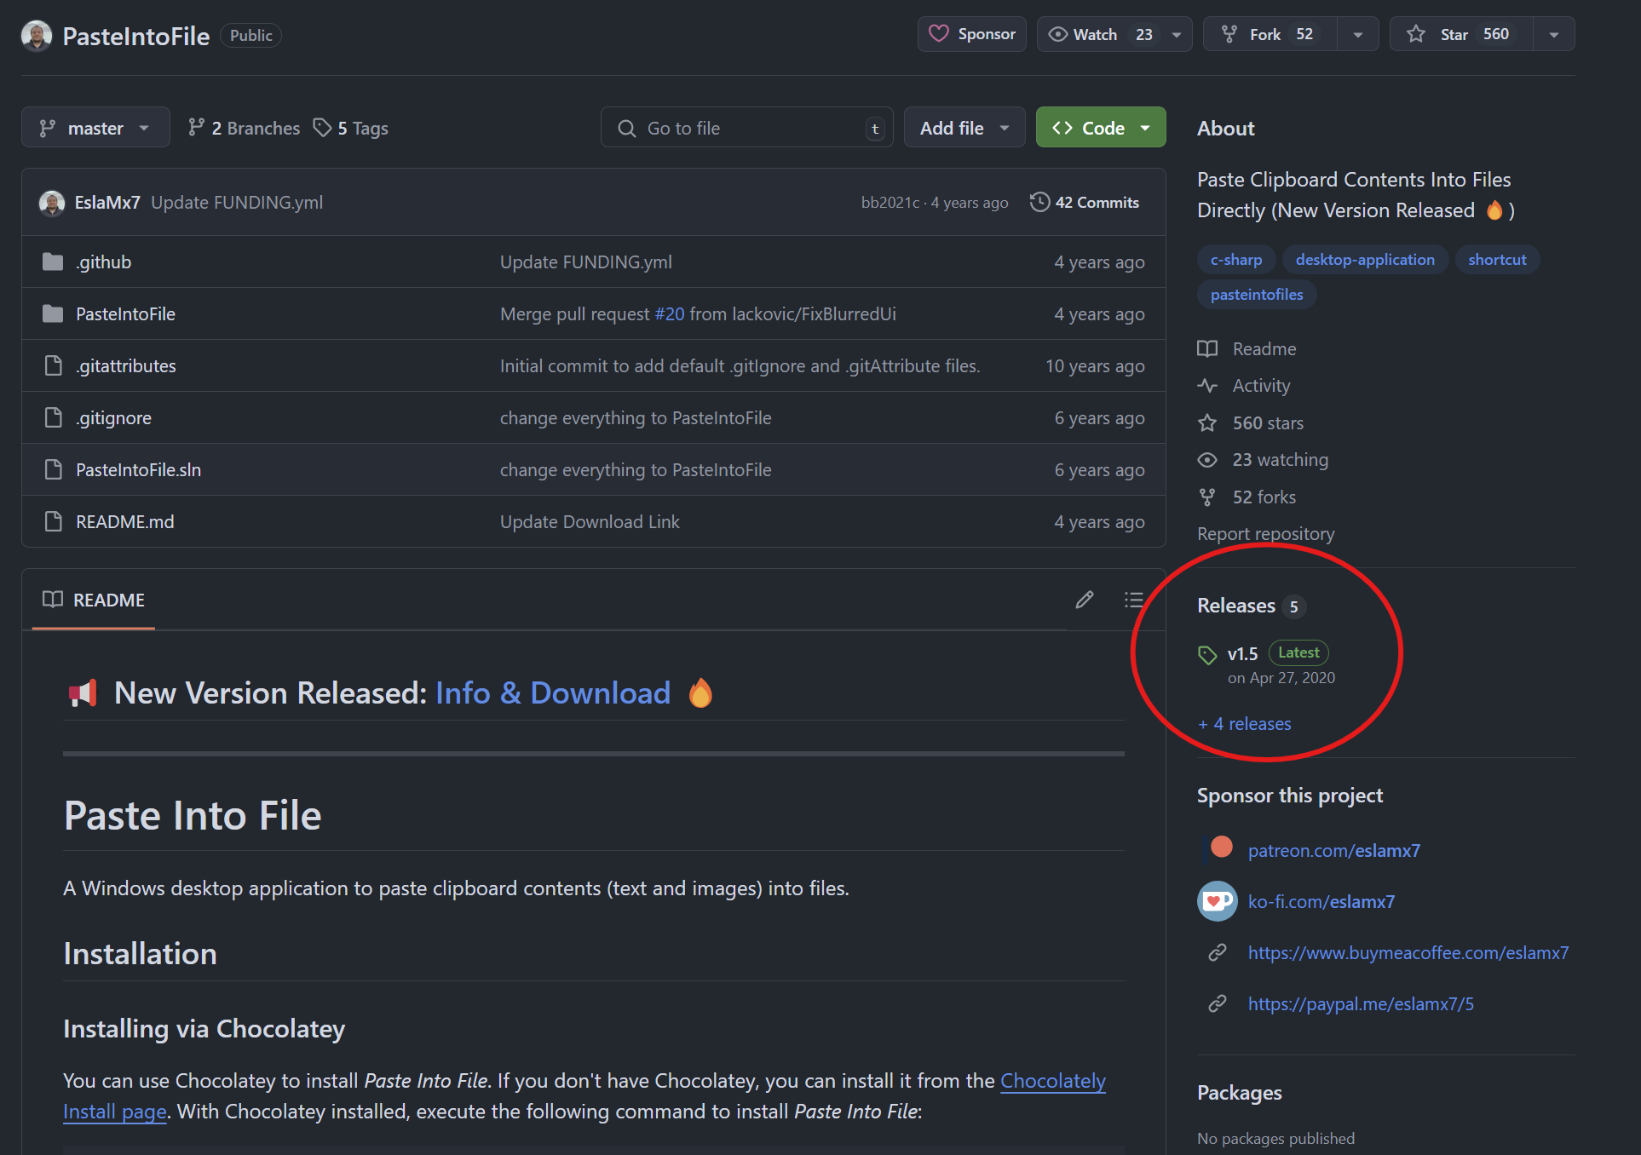Open the .github folder
Viewport: 1641px width, 1155px height.
coord(103,262)
